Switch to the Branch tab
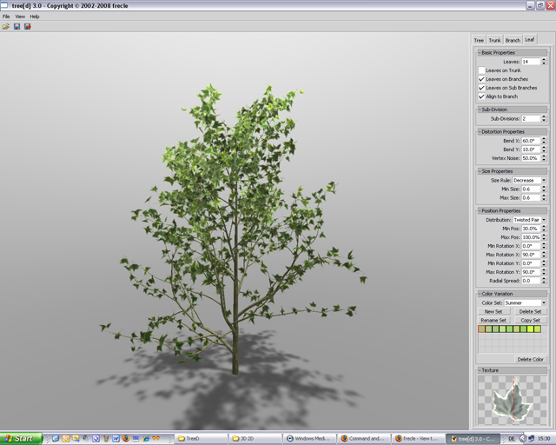Viewport: 556px width, 445px height. [x=513, y=40]
